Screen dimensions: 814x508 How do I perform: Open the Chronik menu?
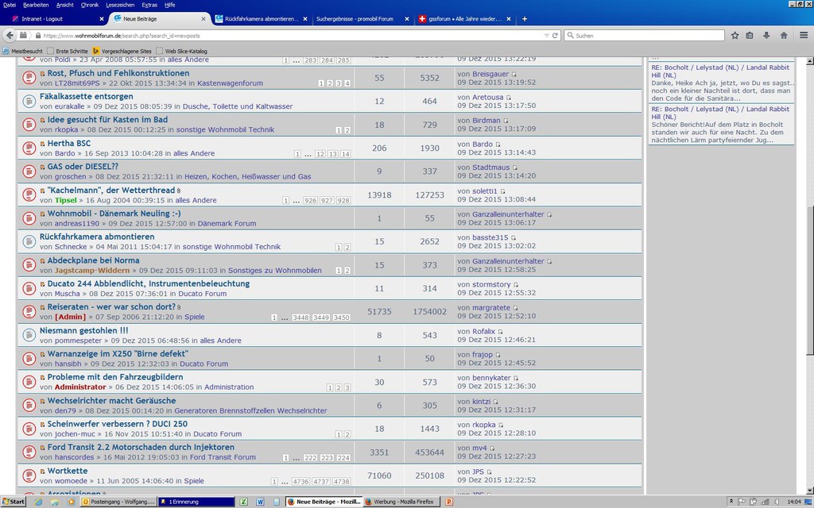coord(89,5)
